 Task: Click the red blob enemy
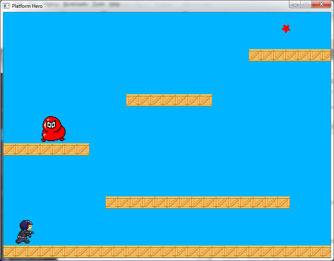point(53,129)
